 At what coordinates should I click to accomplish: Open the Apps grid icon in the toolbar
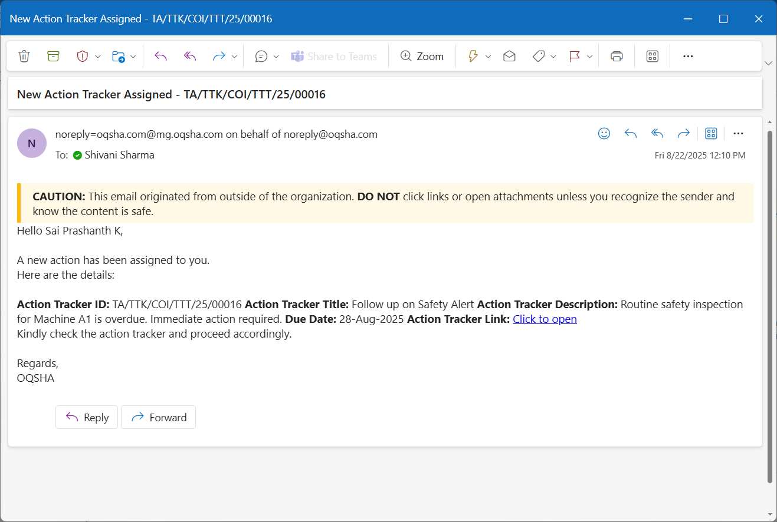652,57
